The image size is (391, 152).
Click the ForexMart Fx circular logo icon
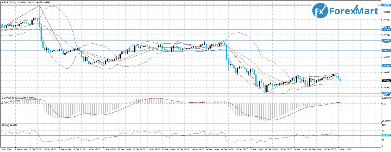click(320, 11)
